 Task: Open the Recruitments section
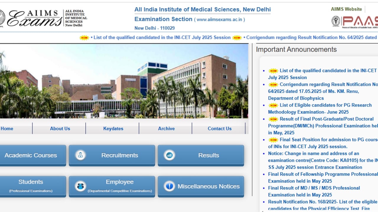tap(112, 155)
